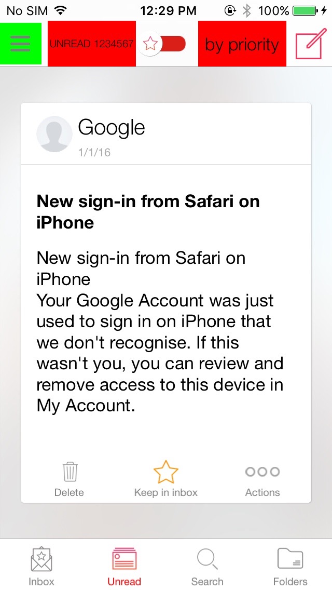Tap the Delete label under trash
Image resolution: width=332 pixels, height=590 pixels.
click(69, 492)
